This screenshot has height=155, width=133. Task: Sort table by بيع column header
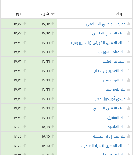(x=18, y=14)
